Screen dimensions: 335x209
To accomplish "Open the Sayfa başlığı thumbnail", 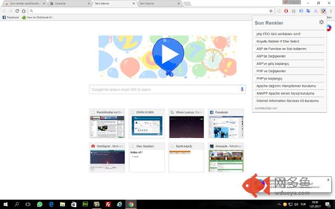I will point(186,158).
